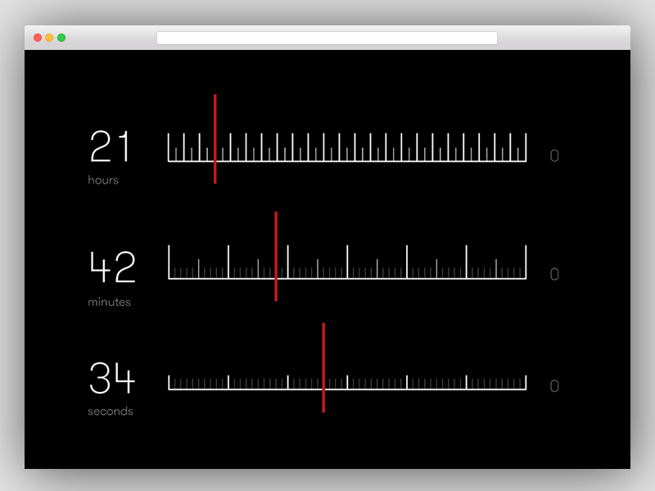Click the red hours indicator line
Image resolution: width=655 pixels, height=491 pixels.
(215, 138)
